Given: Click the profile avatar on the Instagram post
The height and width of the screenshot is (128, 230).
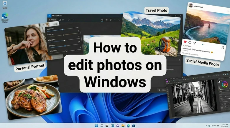Looking at the screenshot, I should 190,6.
